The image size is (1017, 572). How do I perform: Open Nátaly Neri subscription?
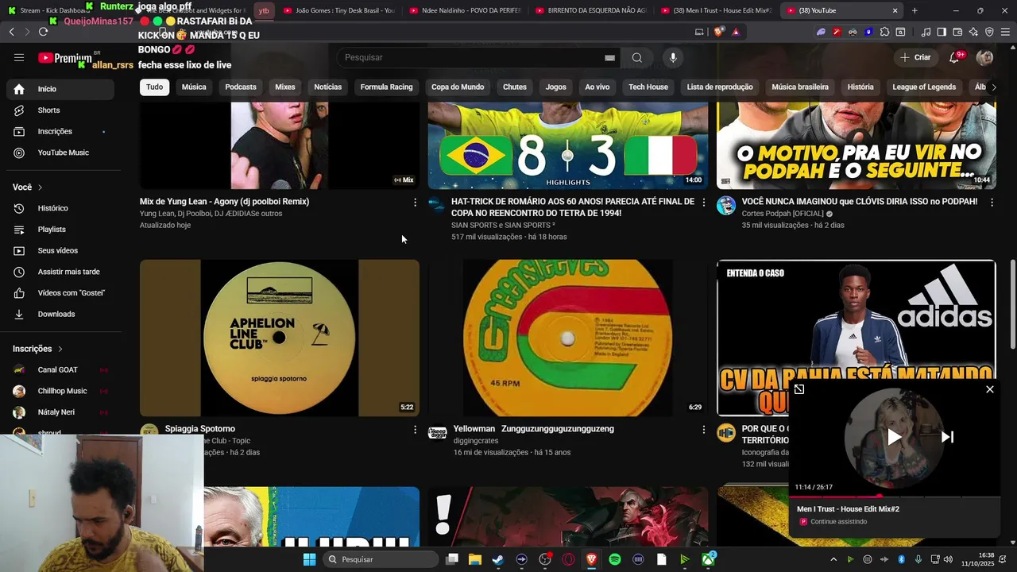[60, 412]
